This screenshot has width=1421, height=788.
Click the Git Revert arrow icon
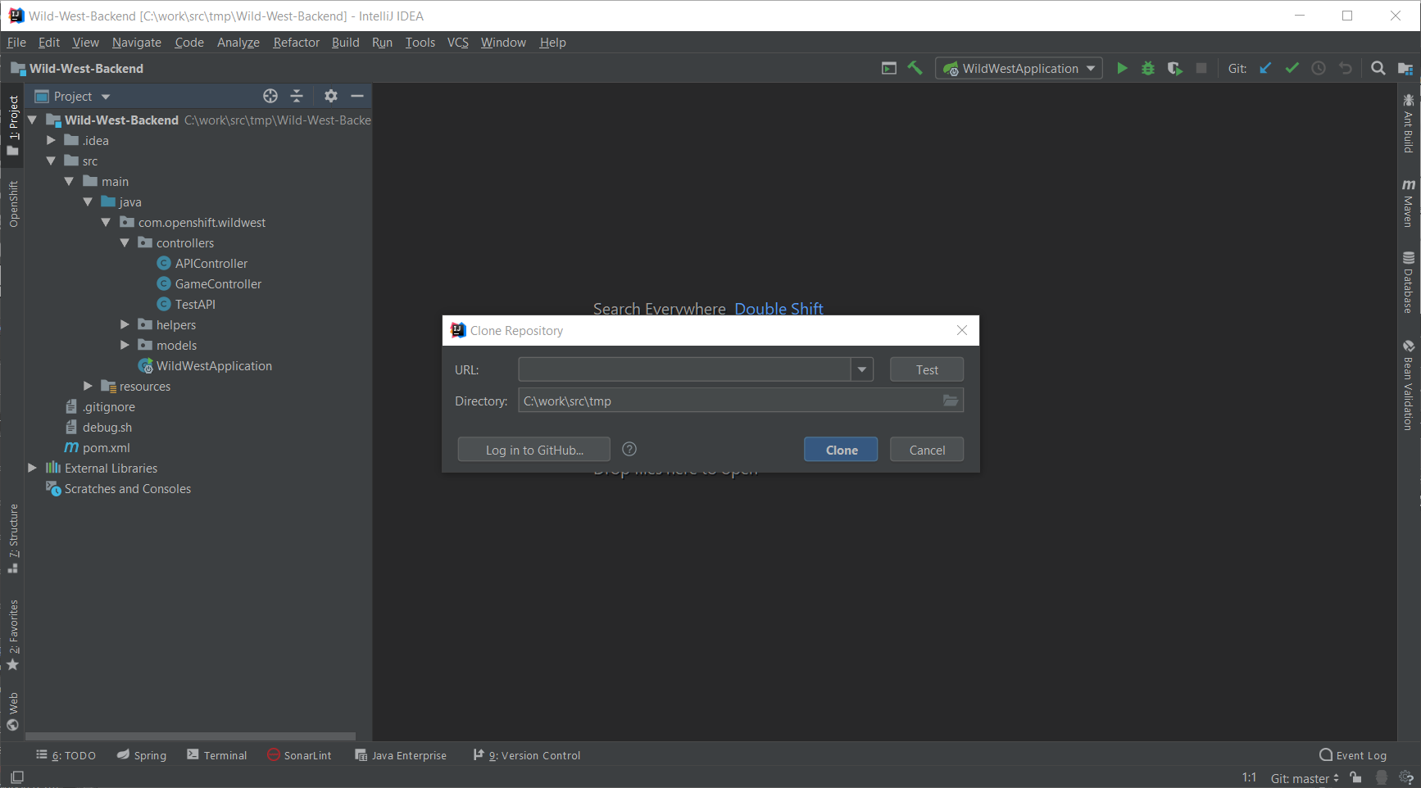pos(1345,68)
